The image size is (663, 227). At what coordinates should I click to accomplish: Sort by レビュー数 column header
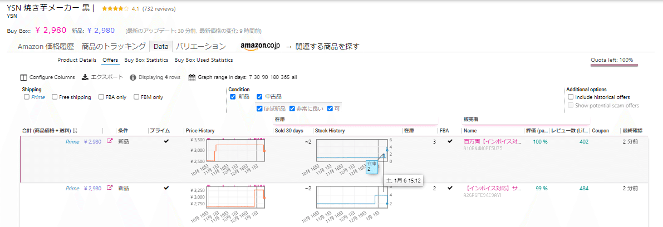(569, 131)
